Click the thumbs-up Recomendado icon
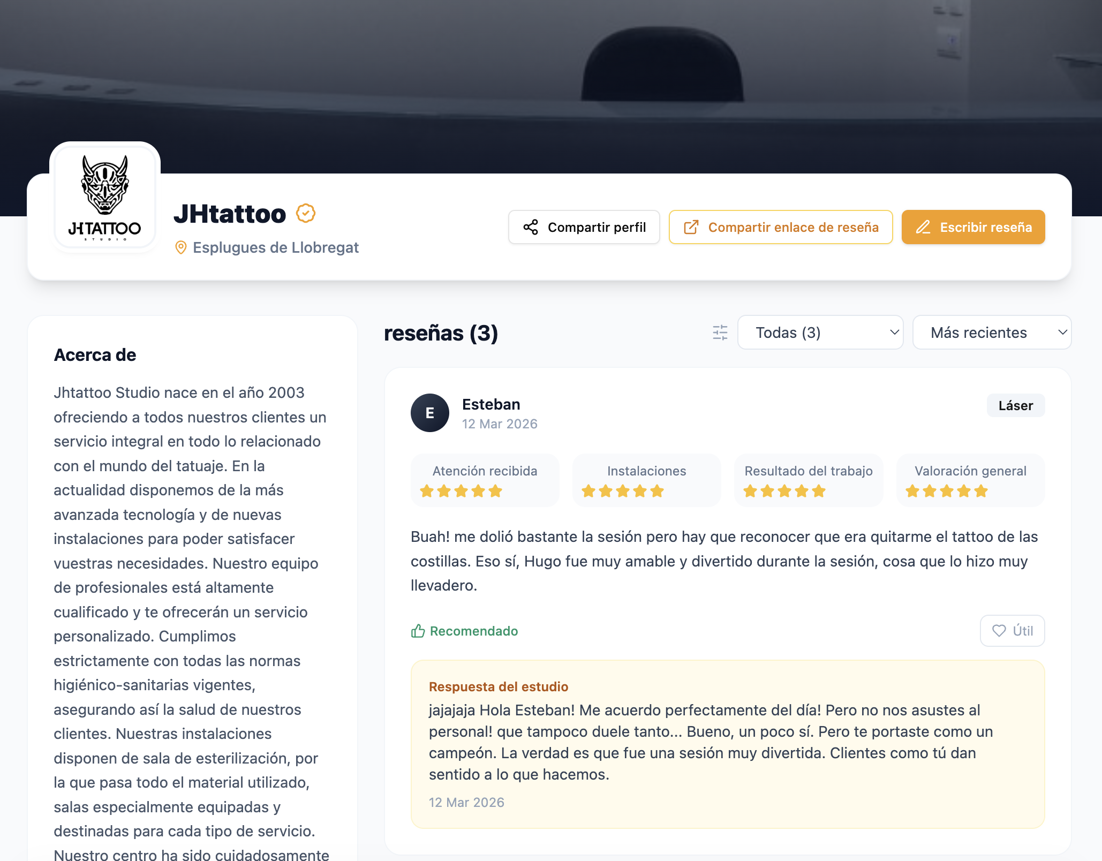 pyautogui.click(x=418, y=631)
